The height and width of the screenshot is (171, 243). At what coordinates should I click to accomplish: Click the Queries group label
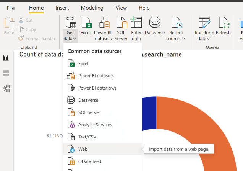pyautogui.click(x=212, y=47)
